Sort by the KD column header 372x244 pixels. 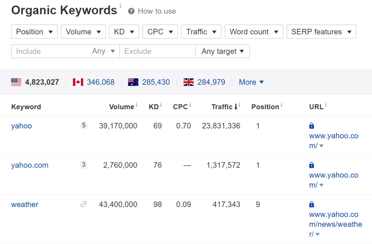tap(154, 107)
